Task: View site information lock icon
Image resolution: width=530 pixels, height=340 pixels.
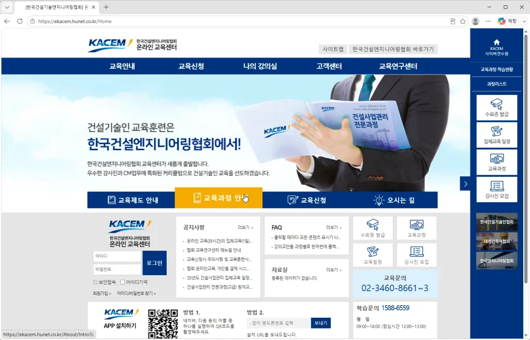Action: (33, 21)
